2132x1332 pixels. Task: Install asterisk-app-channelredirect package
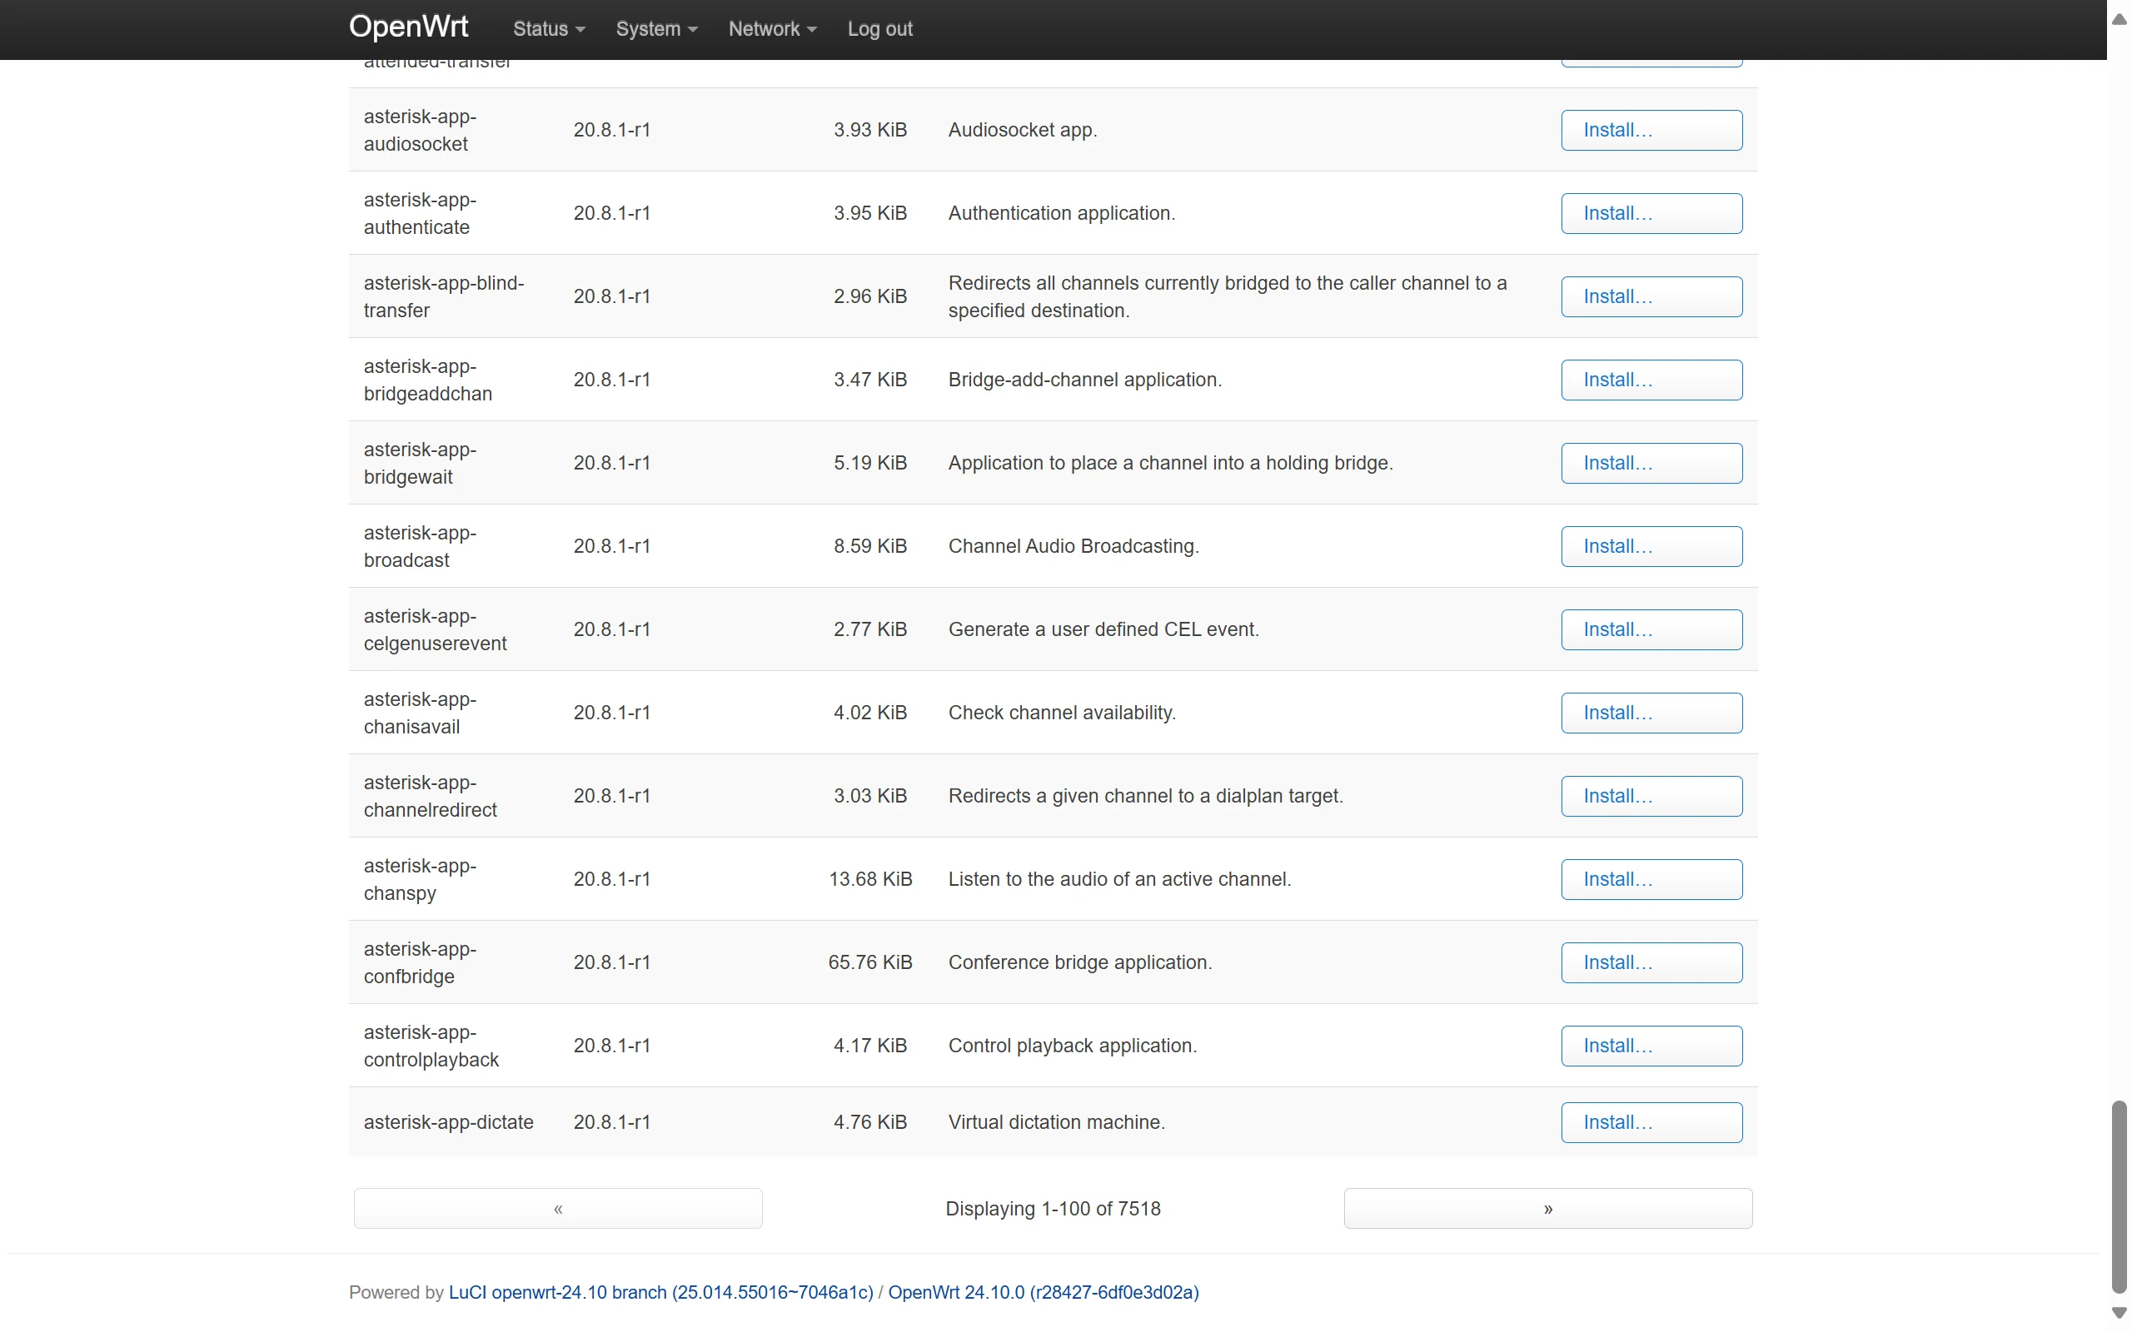pos(1651,796)
